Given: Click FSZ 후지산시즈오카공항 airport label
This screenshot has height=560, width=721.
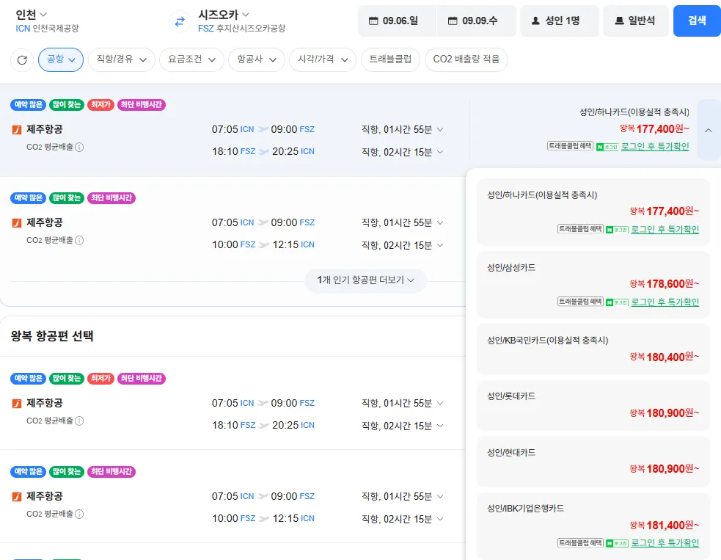Looking at the screenshot, I should 242,29.
